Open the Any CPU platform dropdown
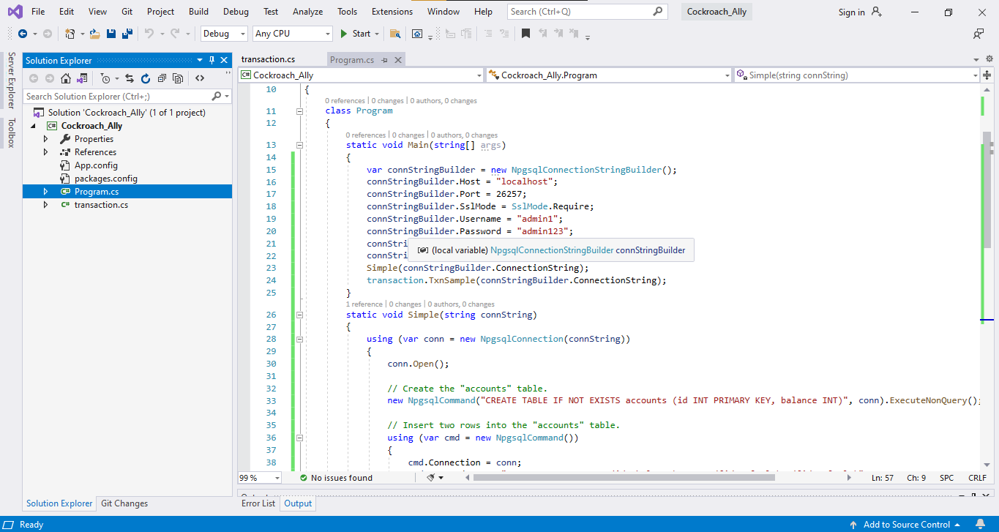Viewport: 999px width, 532px height. pyautogui.click(x=293, y=34)
